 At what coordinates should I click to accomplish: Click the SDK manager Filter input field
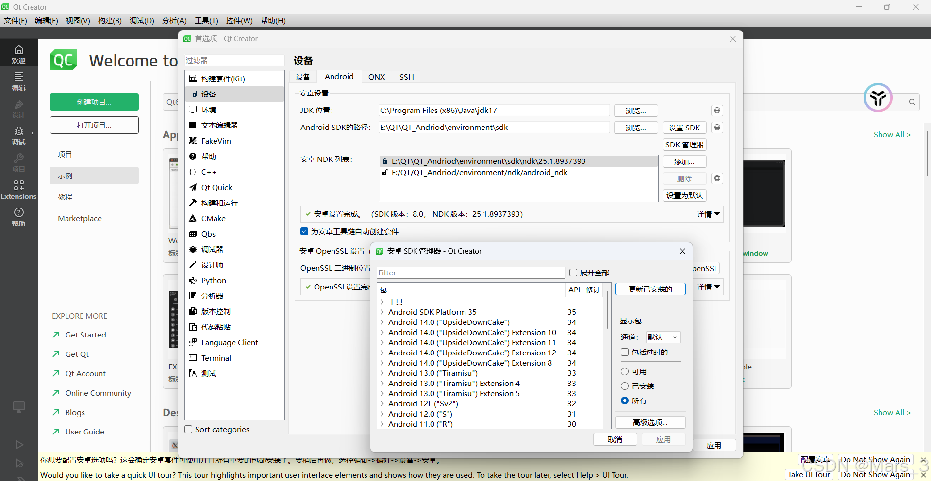[471, 273]
